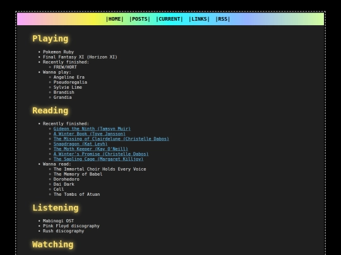Open The Missing of Clairdelune link
Screen dimensions: 341x255
tap(111, 139)
